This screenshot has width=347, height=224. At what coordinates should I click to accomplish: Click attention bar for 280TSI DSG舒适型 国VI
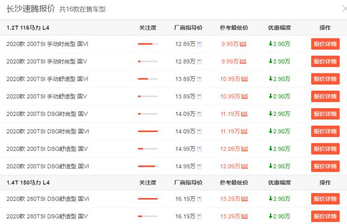pos(148,199)
